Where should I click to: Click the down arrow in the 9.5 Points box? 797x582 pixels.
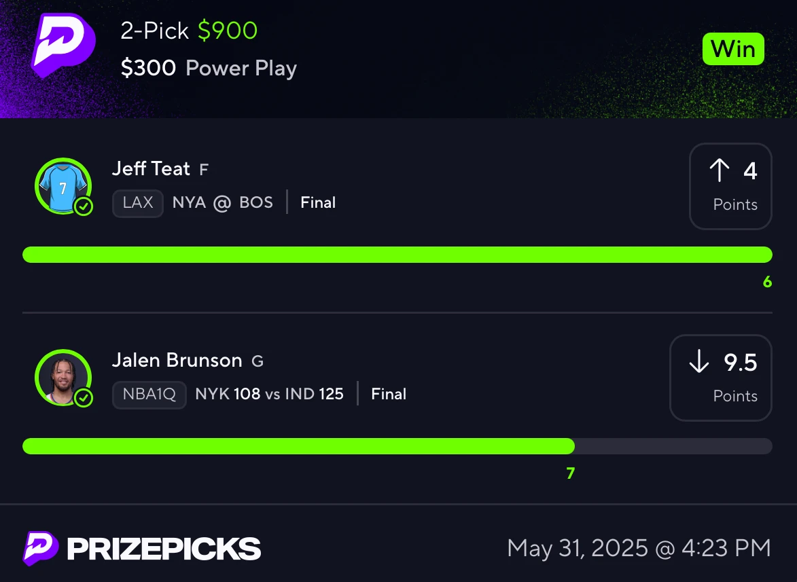click(x=699, y=361)
